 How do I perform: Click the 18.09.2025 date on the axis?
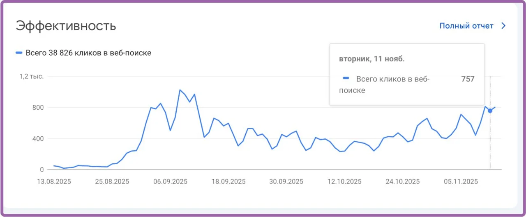tap(228, 181)
